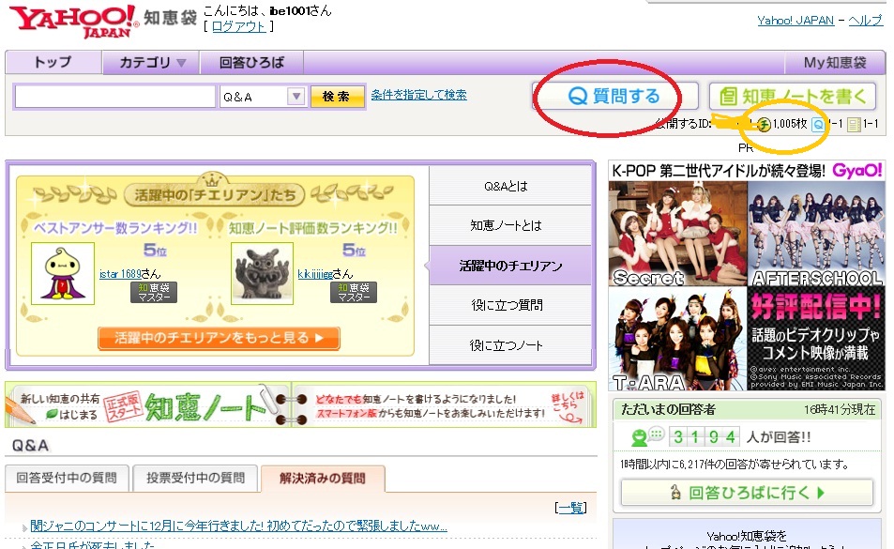The width and height of the screenshot is (894, 549).
Task: Select Q&Aとは in the side menu
Action: (510, 186)
